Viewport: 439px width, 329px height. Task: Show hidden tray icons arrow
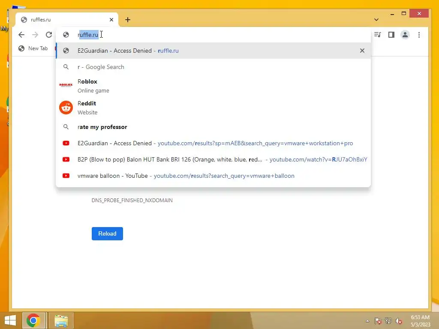coord(367,321)
